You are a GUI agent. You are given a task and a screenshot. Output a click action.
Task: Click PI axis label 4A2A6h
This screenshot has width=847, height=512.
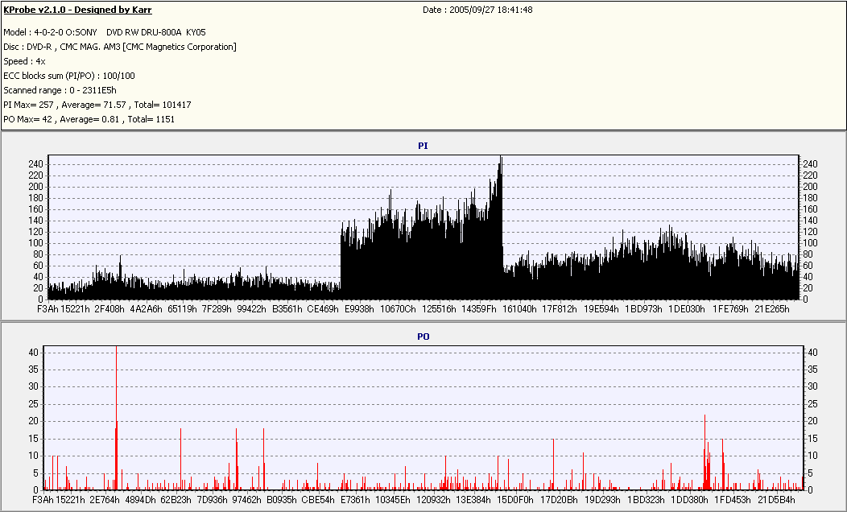147,309
